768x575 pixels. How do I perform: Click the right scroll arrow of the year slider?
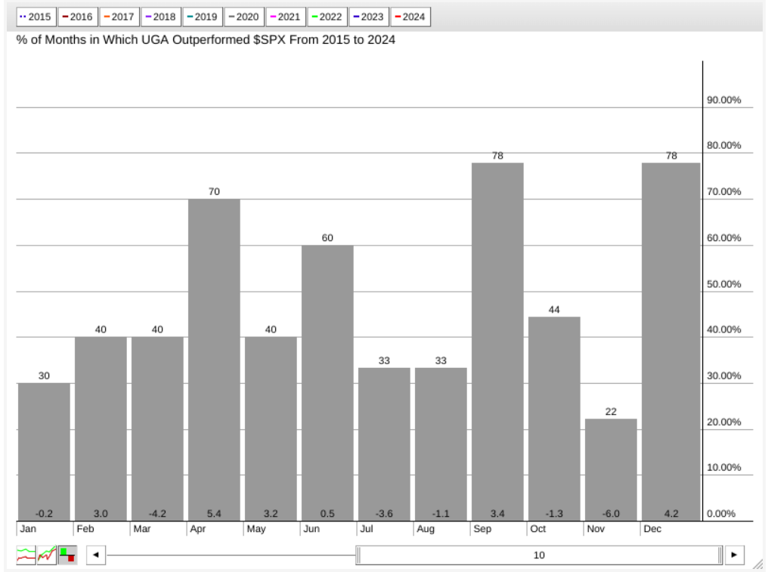tap(735, 555)
